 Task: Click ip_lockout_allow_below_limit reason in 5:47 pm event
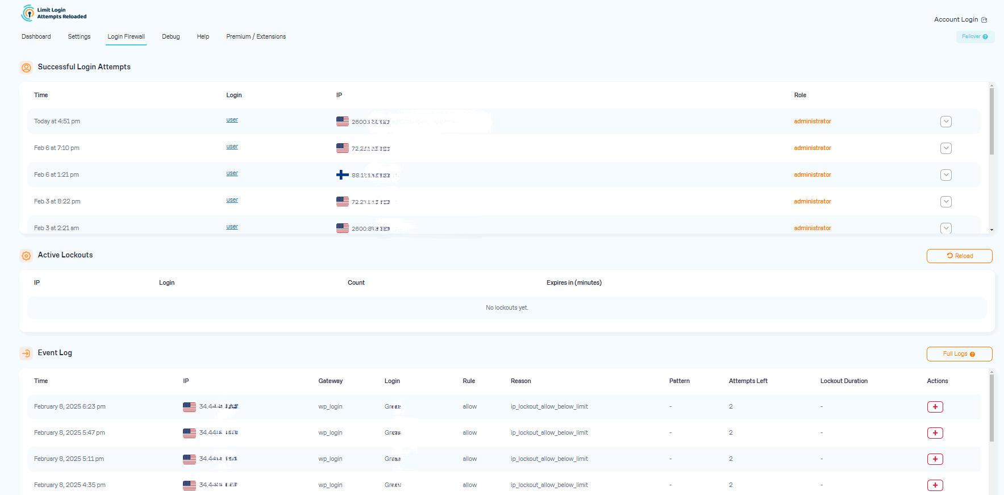(549, 432)
